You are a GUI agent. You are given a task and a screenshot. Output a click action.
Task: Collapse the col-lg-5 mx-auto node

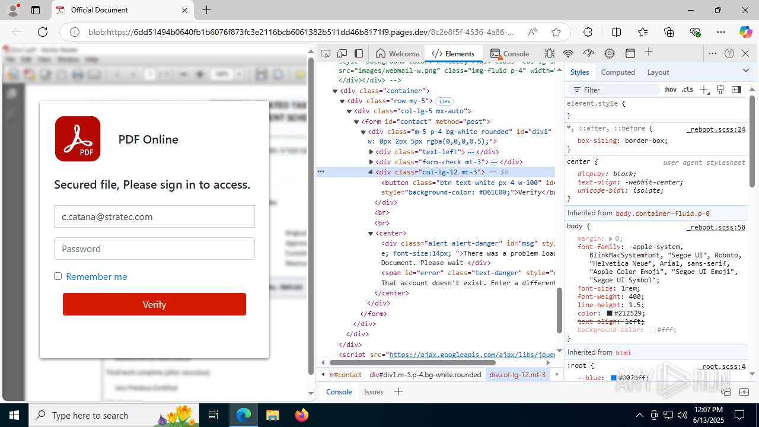(349, 111)
